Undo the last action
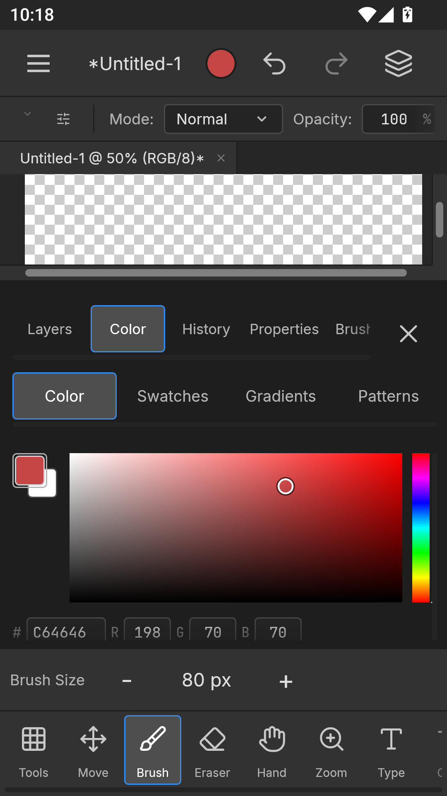The height and width of the screenshot is (796, 447). coord(274,63)
